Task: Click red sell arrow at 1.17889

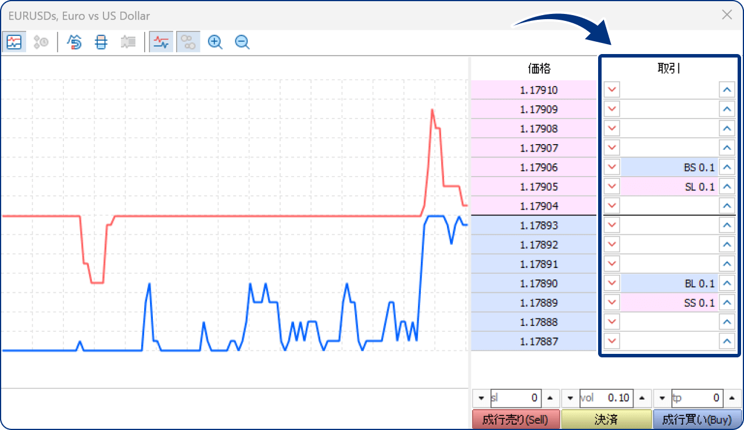Action: 612,303
